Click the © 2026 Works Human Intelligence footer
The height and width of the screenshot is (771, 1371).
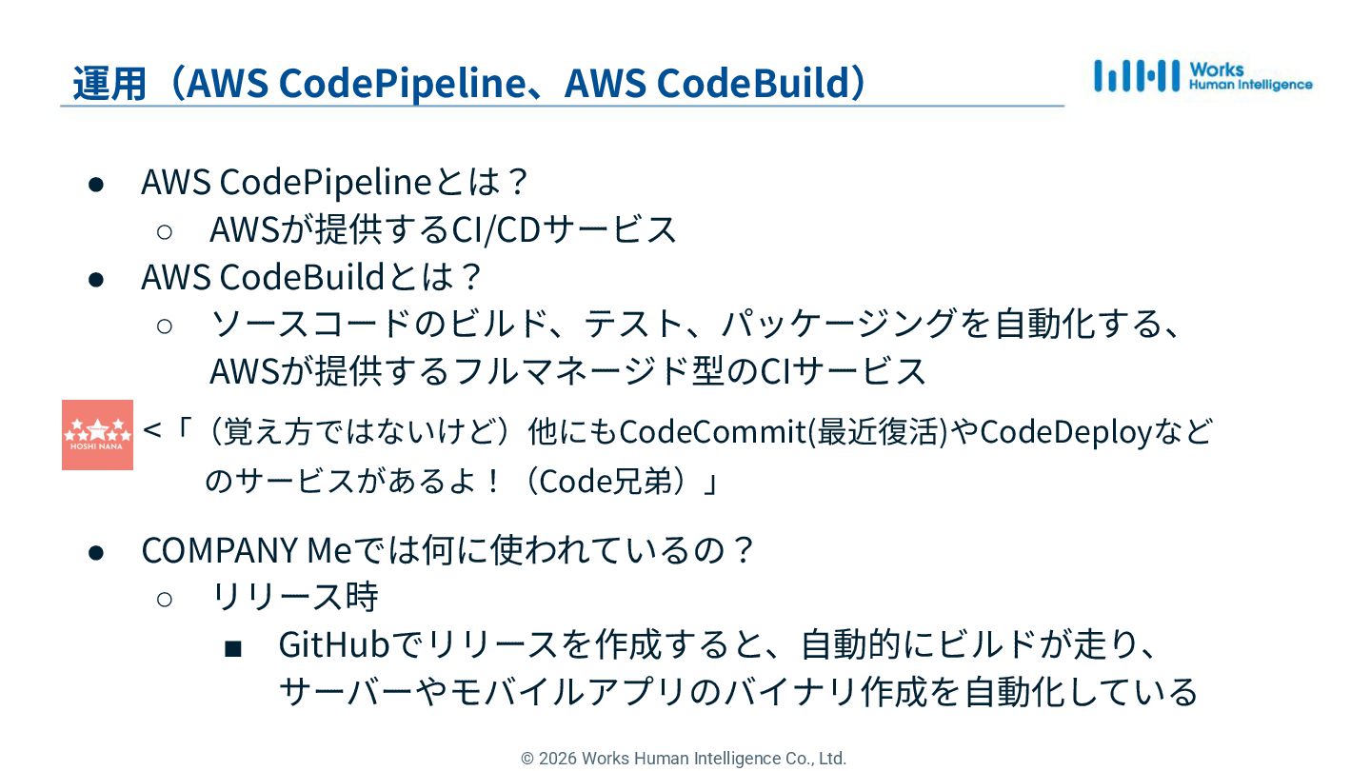click(684, 759)
